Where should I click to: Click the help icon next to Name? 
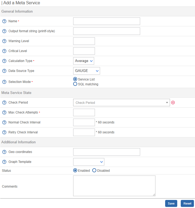click(4, 21)
